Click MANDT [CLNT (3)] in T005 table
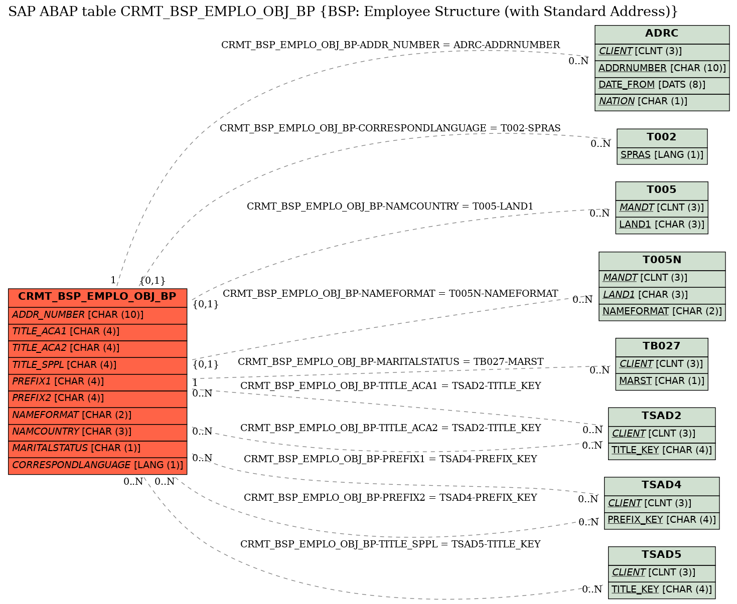 coord(662,208)
